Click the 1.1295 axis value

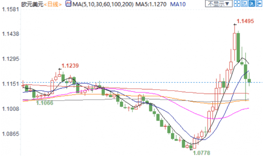click(10, 59)
